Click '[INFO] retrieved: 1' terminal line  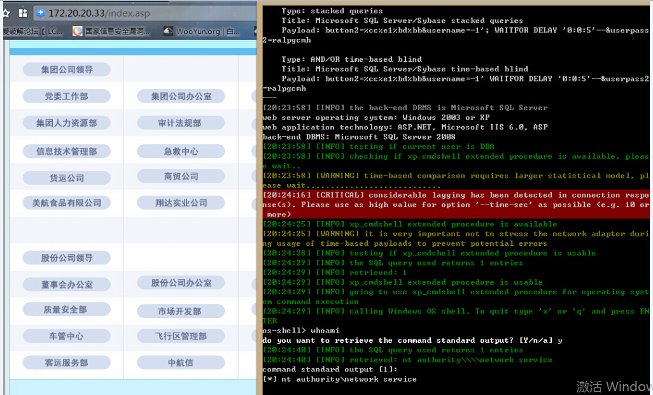334,272
